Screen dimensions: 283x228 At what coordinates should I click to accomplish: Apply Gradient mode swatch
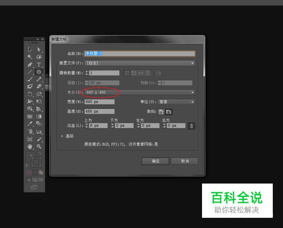[35, 173]
